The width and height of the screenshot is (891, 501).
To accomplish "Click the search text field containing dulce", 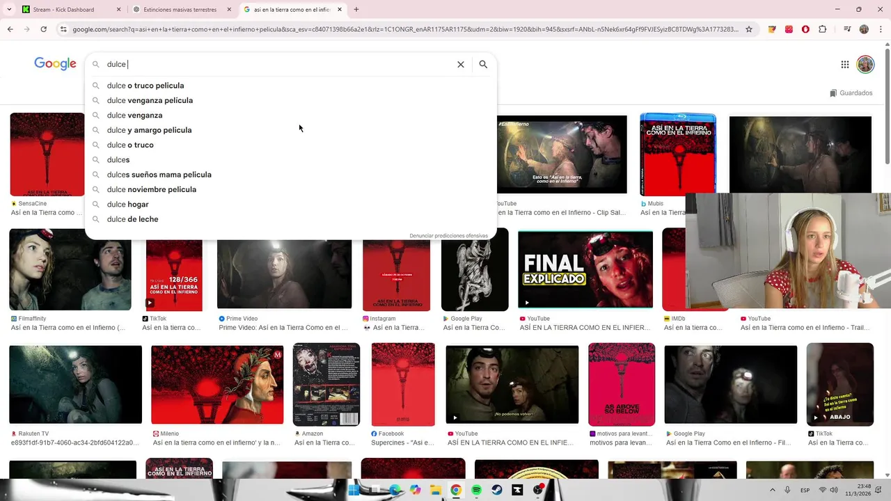I will [x=278, y=64].
